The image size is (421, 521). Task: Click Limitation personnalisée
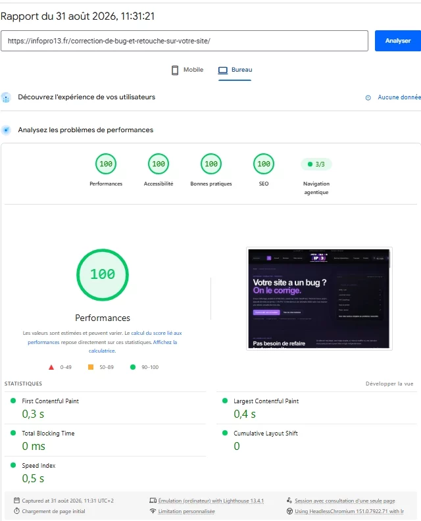coord(186,511)
